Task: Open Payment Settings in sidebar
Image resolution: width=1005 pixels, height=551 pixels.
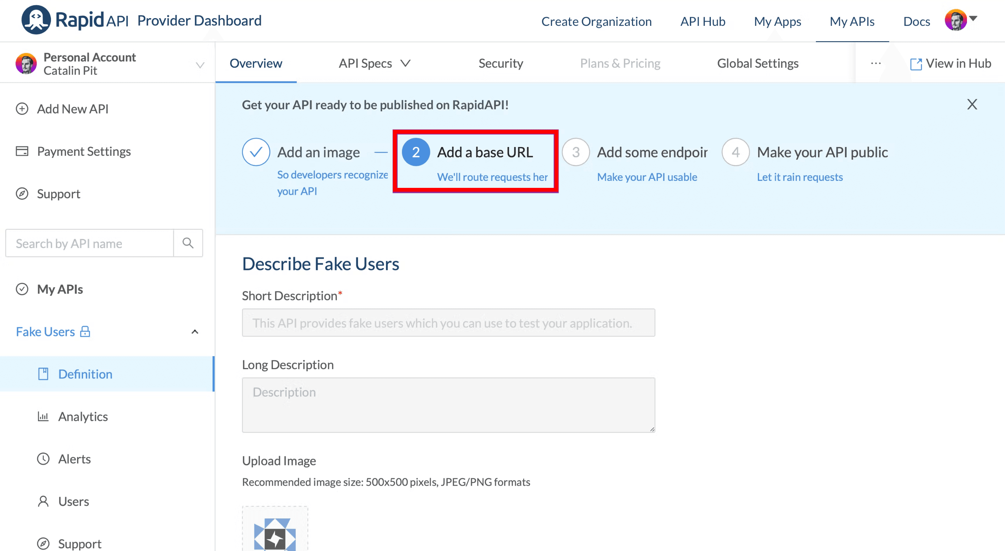Action: pyautogui.click(x=84, y=151)
